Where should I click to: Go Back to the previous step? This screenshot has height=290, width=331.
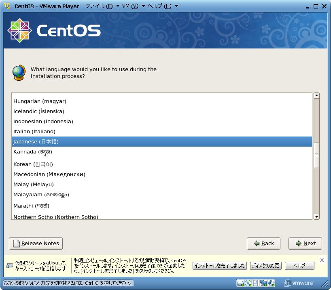pyautogui.click(x=263, y=243)
